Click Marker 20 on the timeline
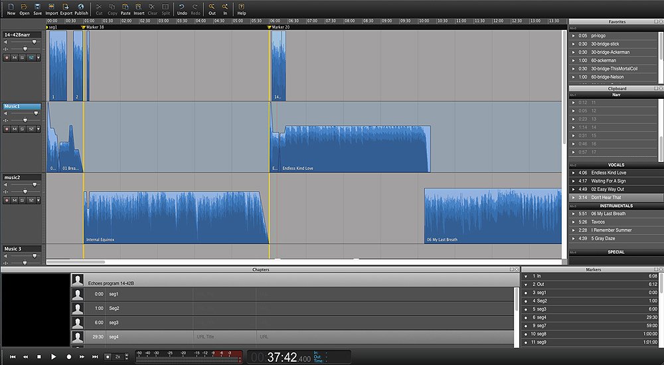This screenshot has width=664, height=365. pyautogui.click(x=280, y=27)
